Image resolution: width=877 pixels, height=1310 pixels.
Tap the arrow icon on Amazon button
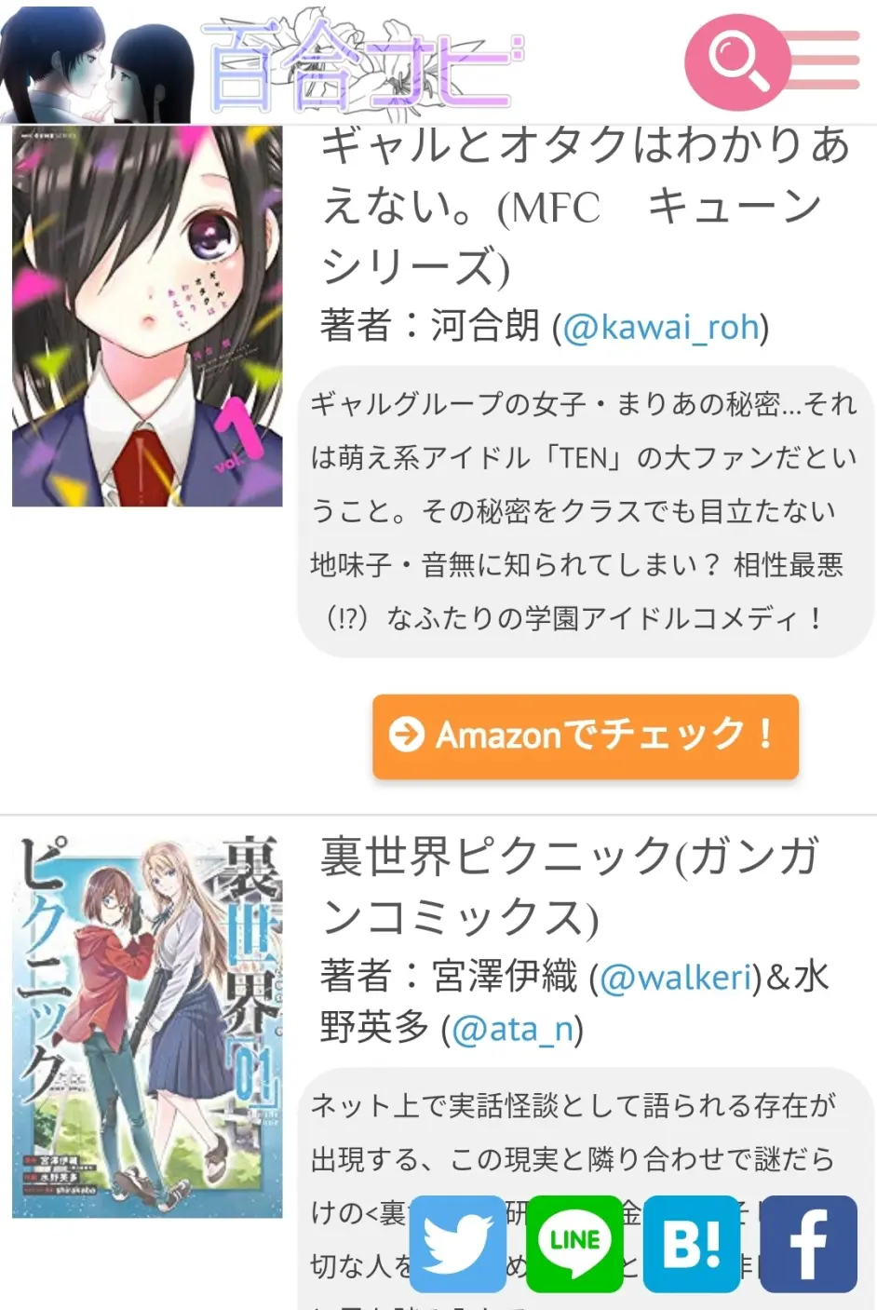406,735
